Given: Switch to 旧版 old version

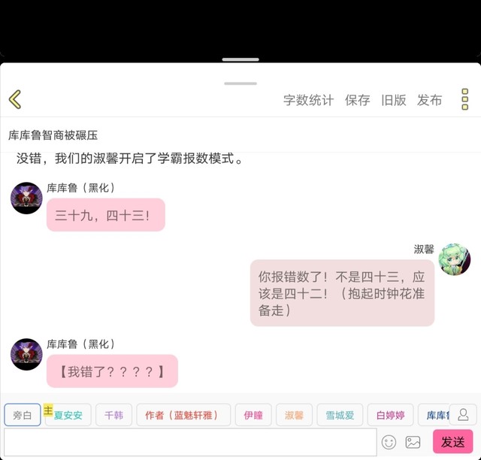Looking at the screenshot, I should click(x=394, y=100).
